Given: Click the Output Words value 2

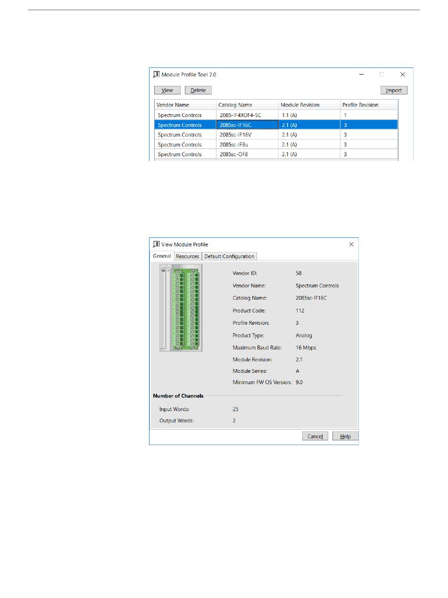Looking at the screenshot, I should tap(234, 421).
